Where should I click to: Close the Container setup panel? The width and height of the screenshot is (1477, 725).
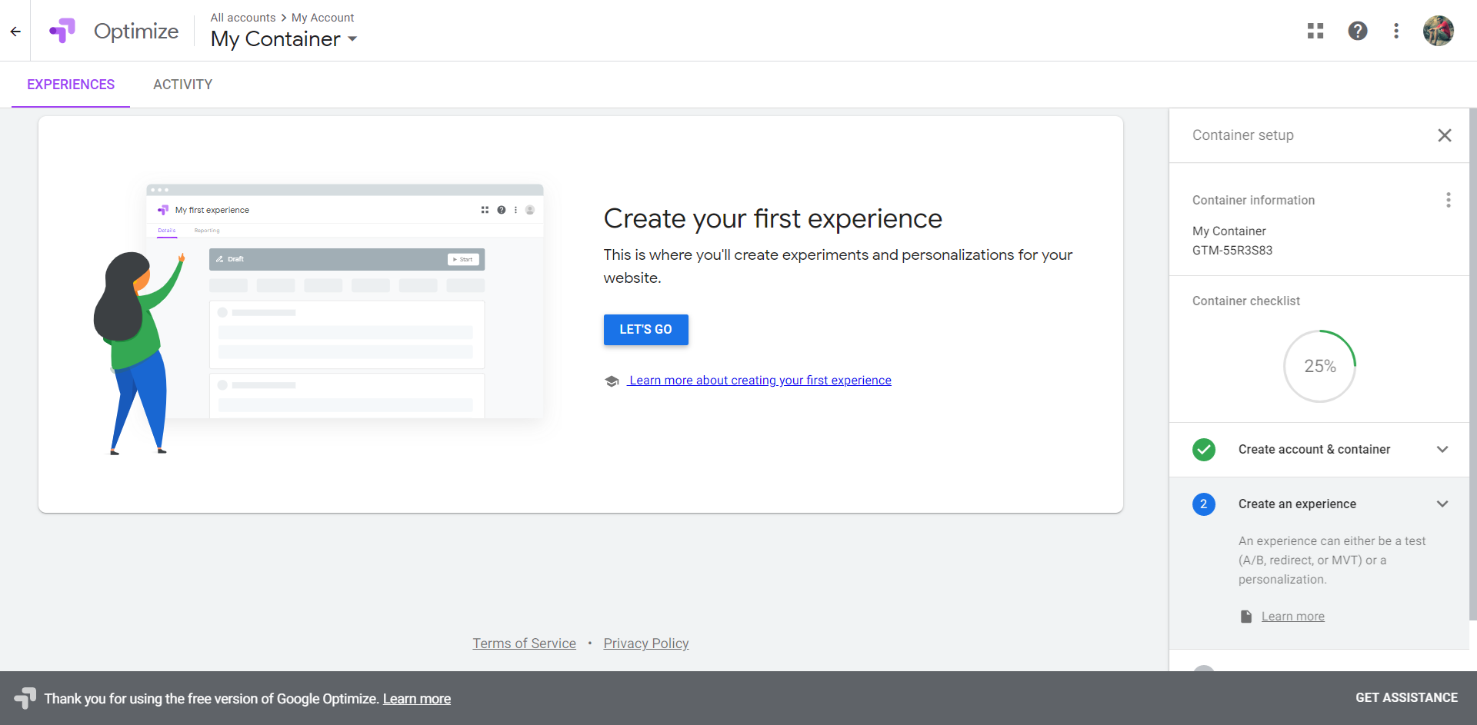click(x=1445, y=135)
